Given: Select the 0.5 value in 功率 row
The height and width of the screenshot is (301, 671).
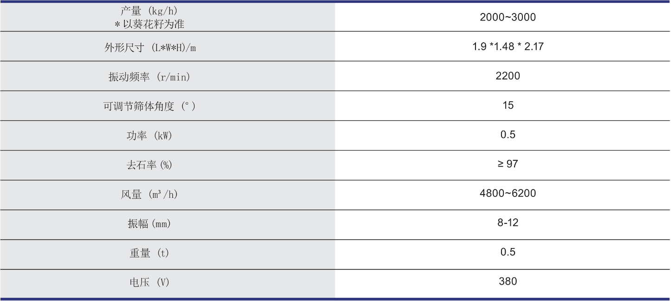Looking at the screenshot, I should [508, 135].
